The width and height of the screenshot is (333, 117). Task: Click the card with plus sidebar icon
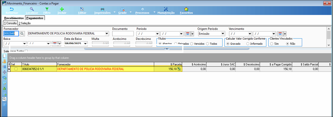pyautogui.click(x=4, y=77)
